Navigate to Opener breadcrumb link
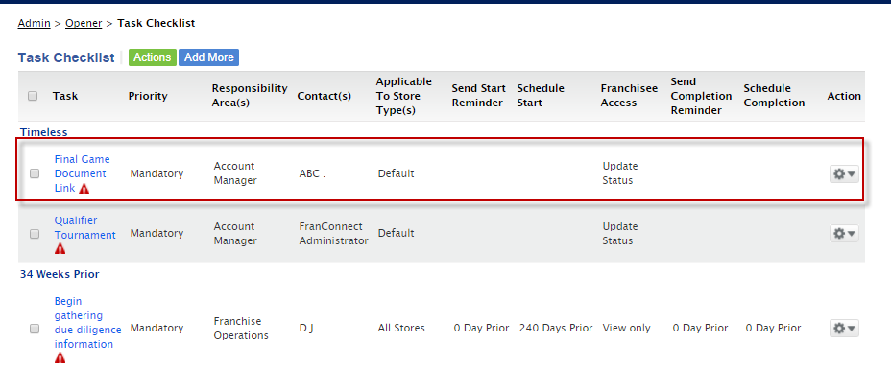This screenshot has width=891, height=365. (x=84, y=23)
